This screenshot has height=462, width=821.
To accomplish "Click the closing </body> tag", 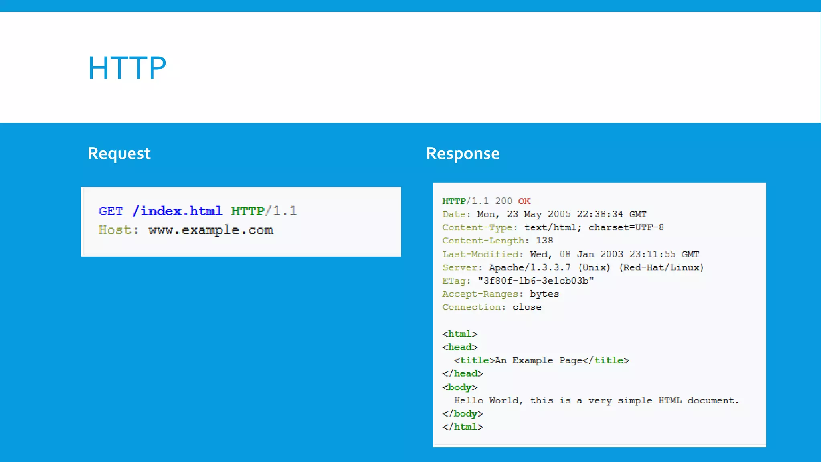I will coord(463,414).
